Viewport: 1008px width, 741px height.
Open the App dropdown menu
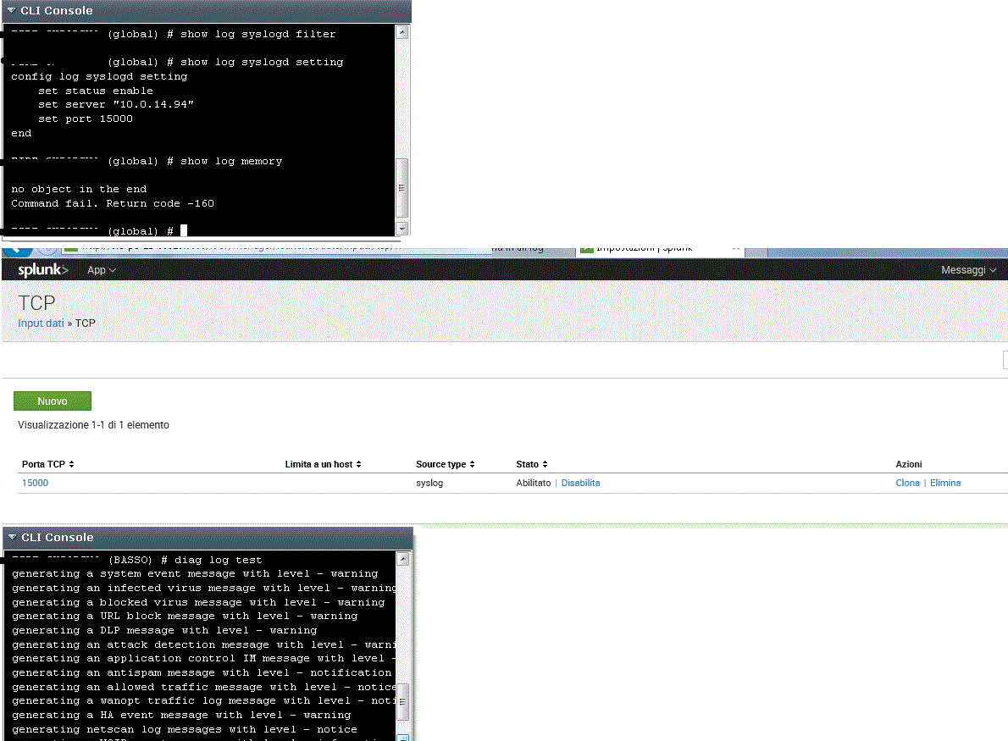coord(102,270)
